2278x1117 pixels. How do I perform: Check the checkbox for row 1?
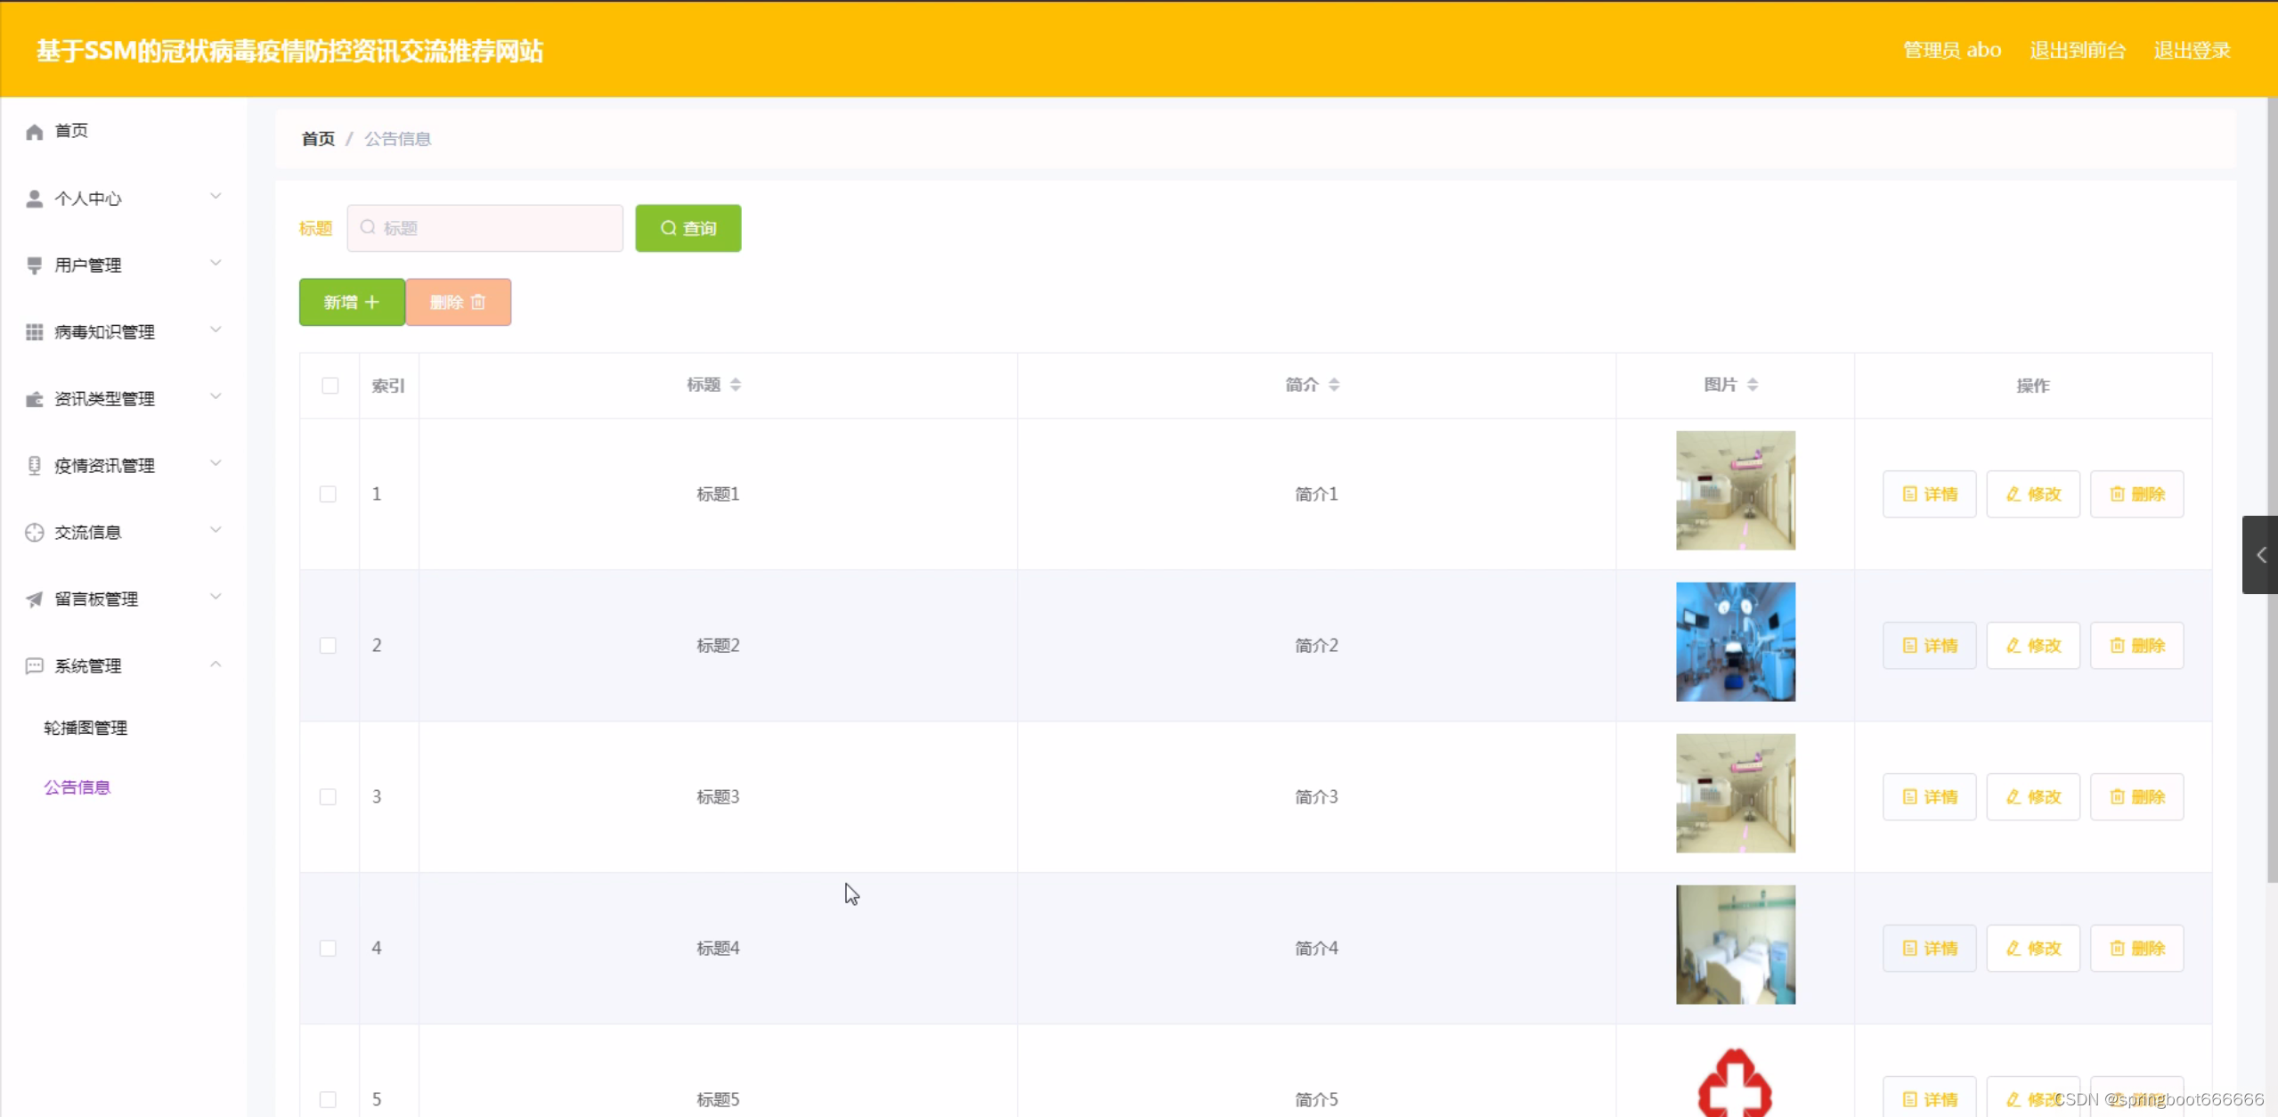pyautogui.click(x=328, y=494)
